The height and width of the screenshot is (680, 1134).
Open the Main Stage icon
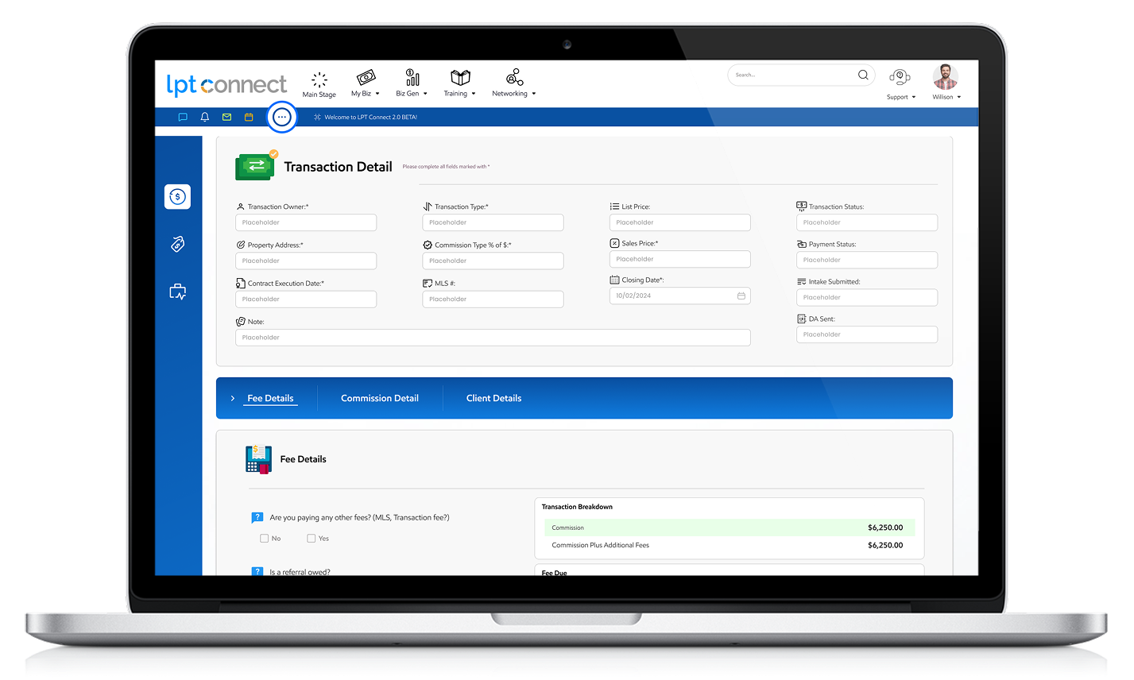pos(319,79)
